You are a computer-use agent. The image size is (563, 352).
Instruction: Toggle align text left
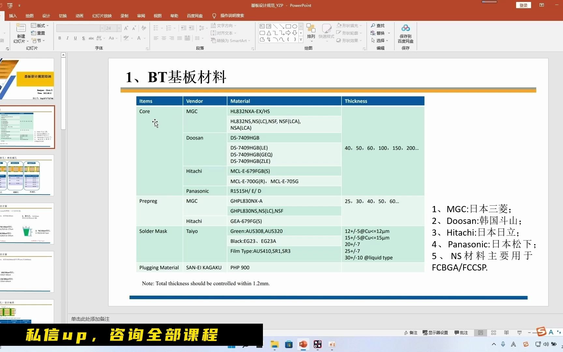click(156, 38)
